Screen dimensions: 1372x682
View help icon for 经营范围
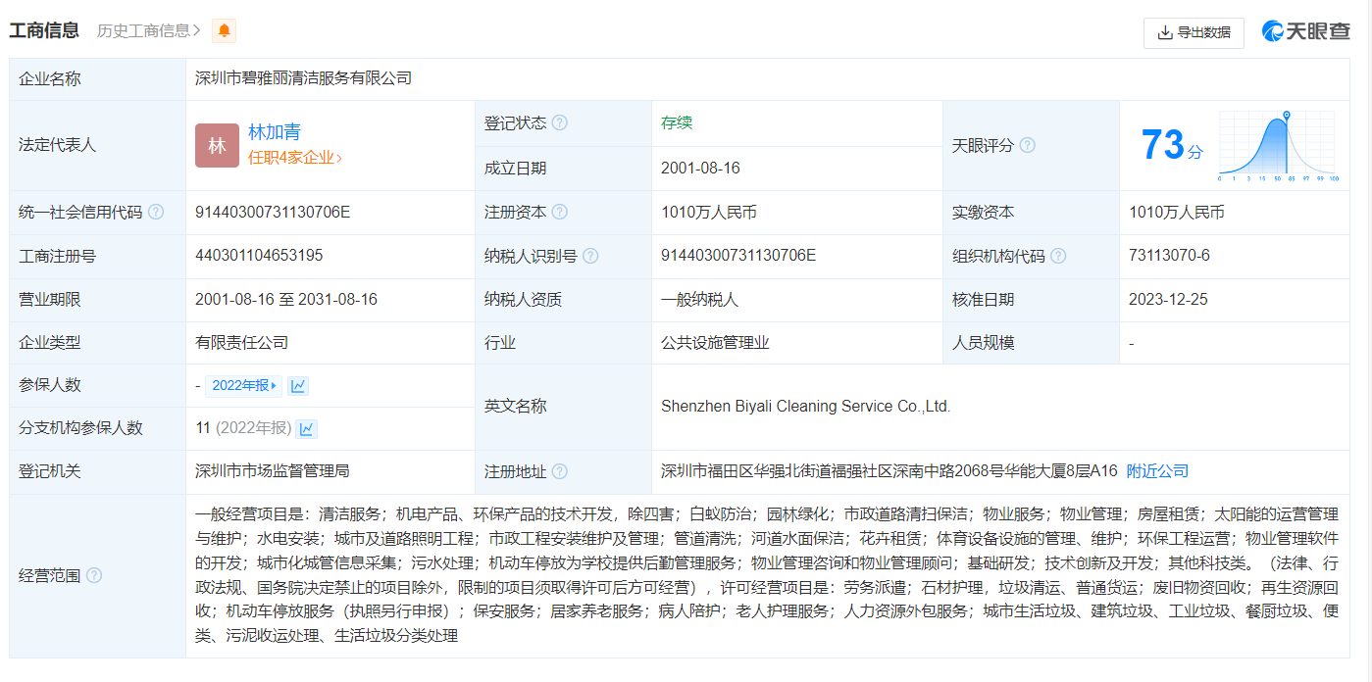93,576
